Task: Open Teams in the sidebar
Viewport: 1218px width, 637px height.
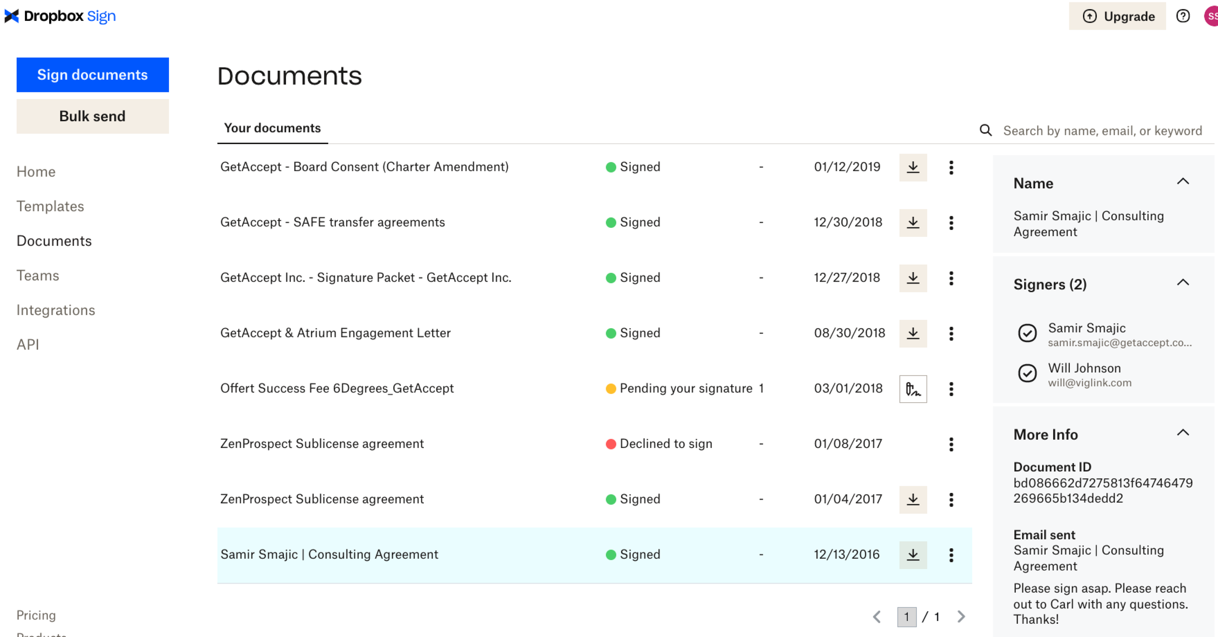Action: (38, 275)
